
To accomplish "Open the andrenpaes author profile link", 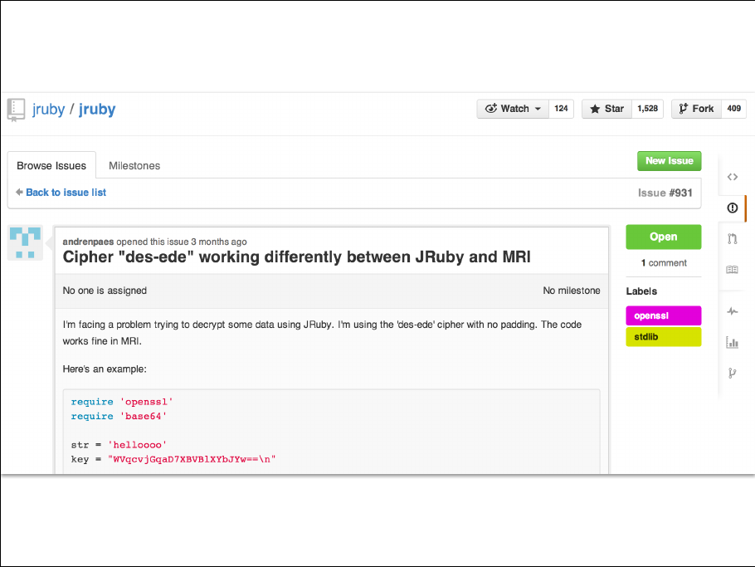I will (88, 242).
